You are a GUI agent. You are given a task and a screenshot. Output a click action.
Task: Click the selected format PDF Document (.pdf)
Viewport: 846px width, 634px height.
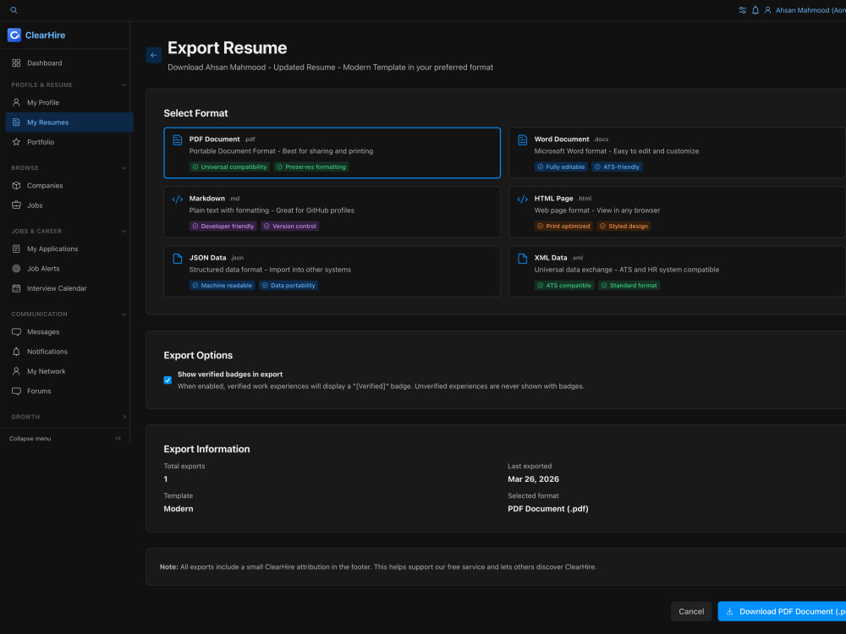pyautogui.click(x=547, y=509)
